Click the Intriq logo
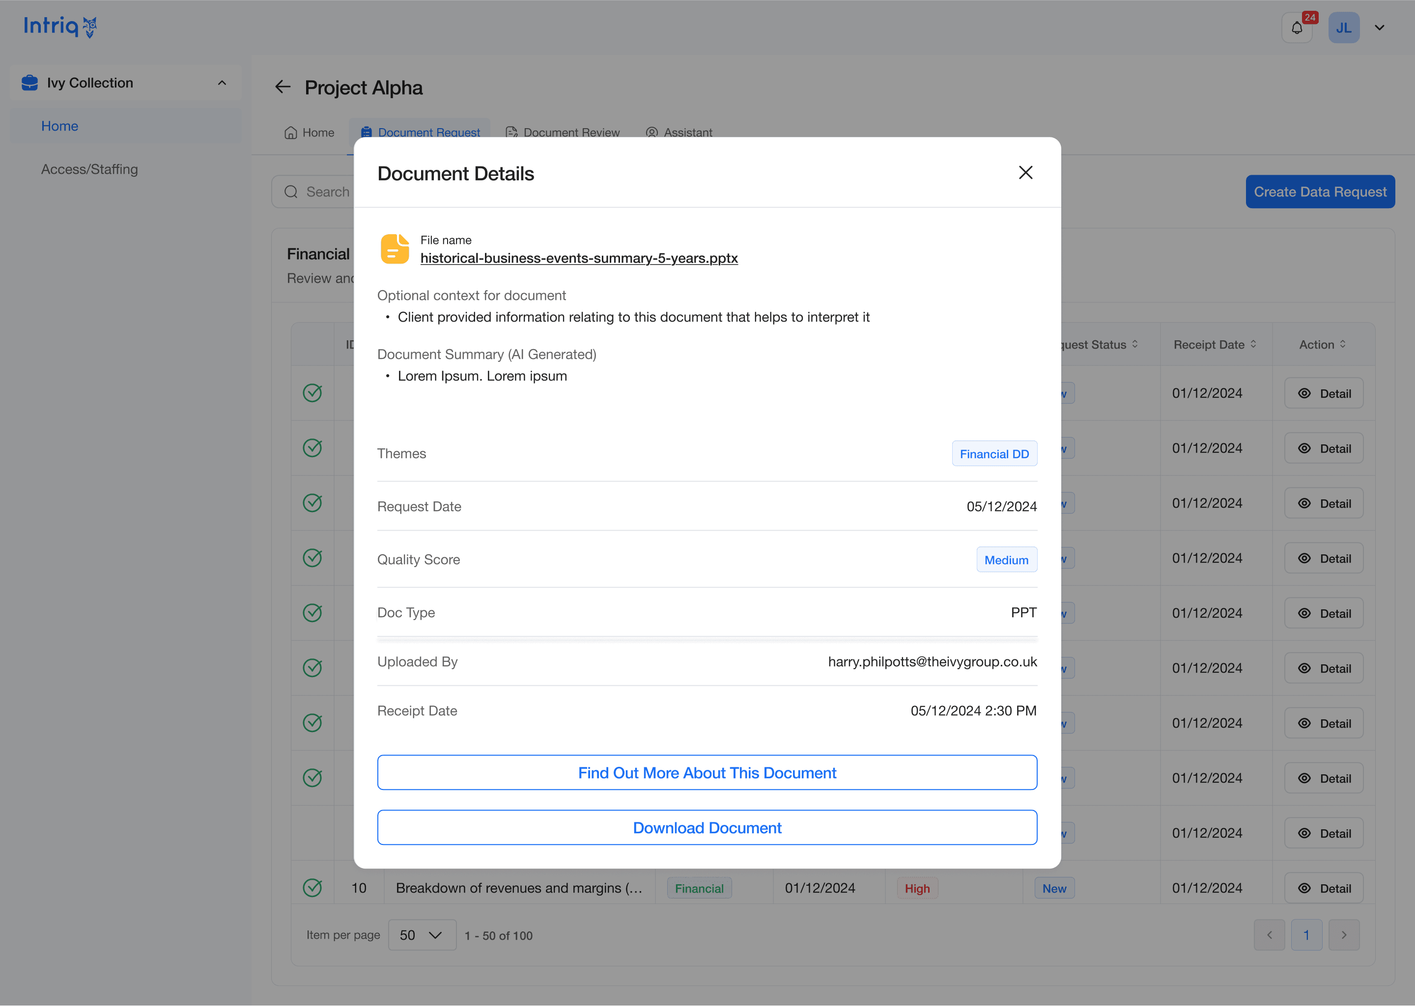 60,27
